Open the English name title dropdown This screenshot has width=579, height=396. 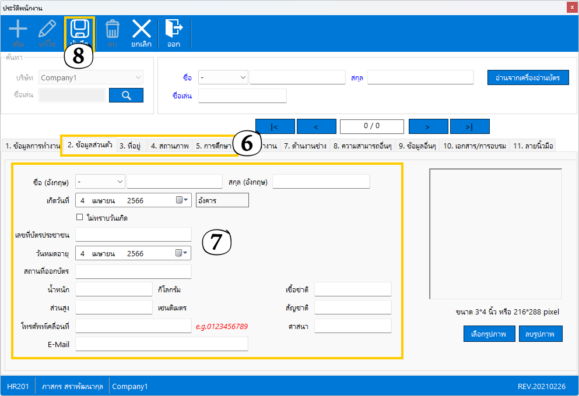click(120, 182)
